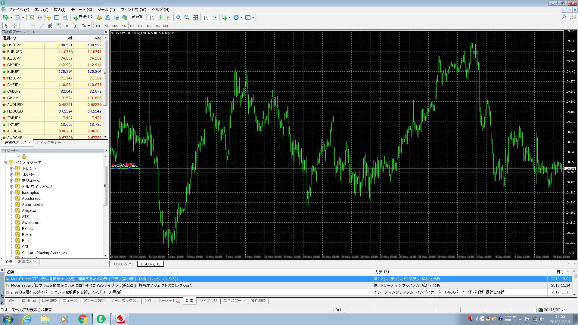Image resolution: width=578 pixels, height=325 pixels.
Task: Open the チャート (Chart) menu
Action: pyautogui.click(x=79, y=9)
